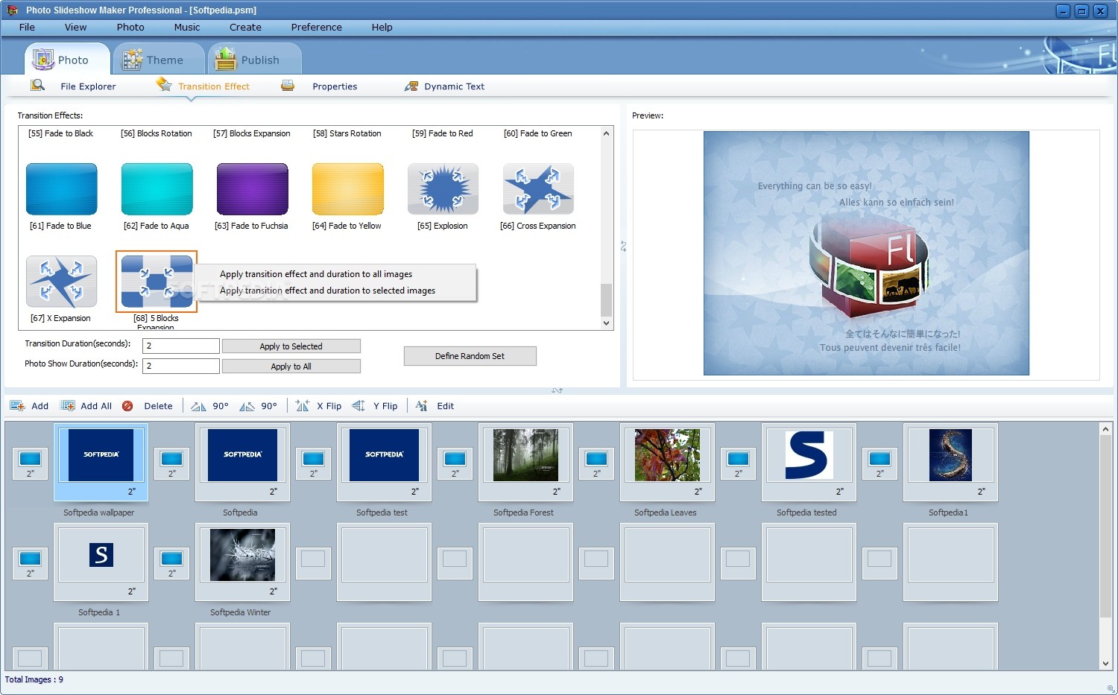Click transition icon before Softpedia Forest
The height and width of the screenshot is (695, 1118).
[455, 463]
